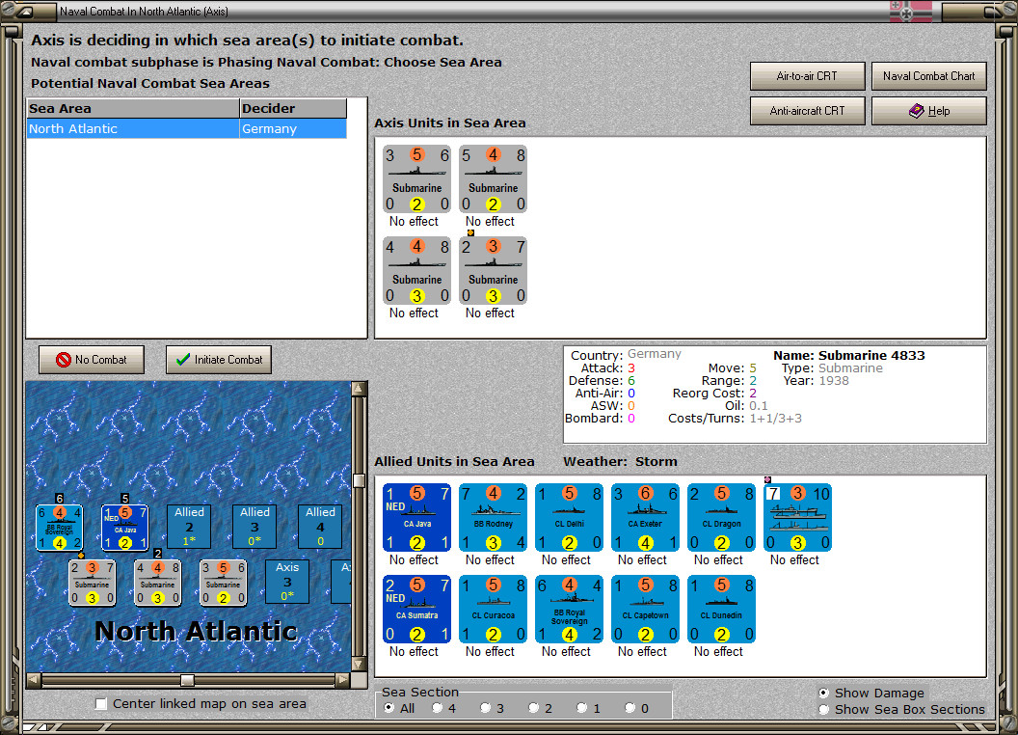Click map horizontal scrollbar right arrow

click(343, 680)
